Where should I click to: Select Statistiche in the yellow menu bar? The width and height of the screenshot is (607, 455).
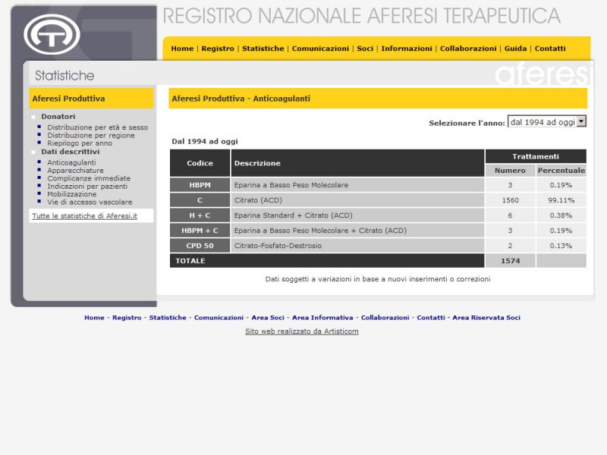[x=263, y=49]
